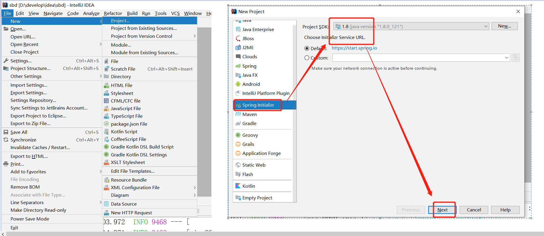544x236 pixels.
Task: Expand the Open Recent submenu arrow
Action: pos(100,44)
